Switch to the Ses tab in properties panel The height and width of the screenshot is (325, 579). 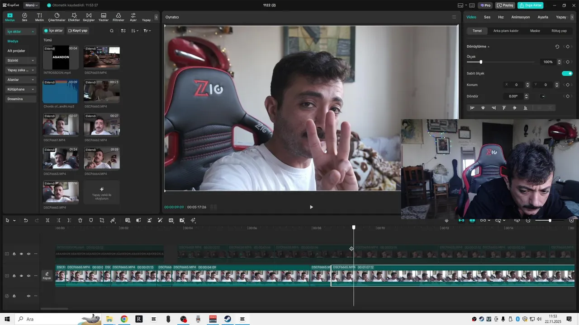pyautogui.click(x=487, y=17)
